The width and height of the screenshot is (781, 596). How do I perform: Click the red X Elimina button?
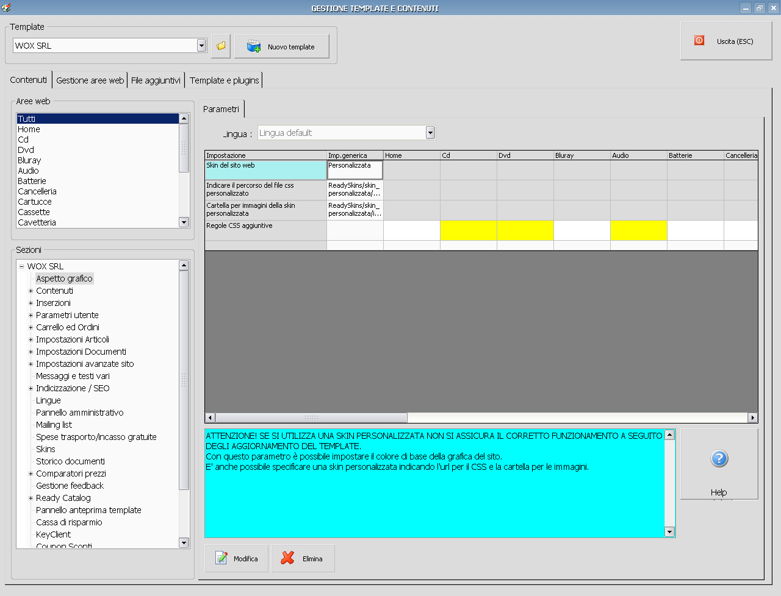(303, 558)
